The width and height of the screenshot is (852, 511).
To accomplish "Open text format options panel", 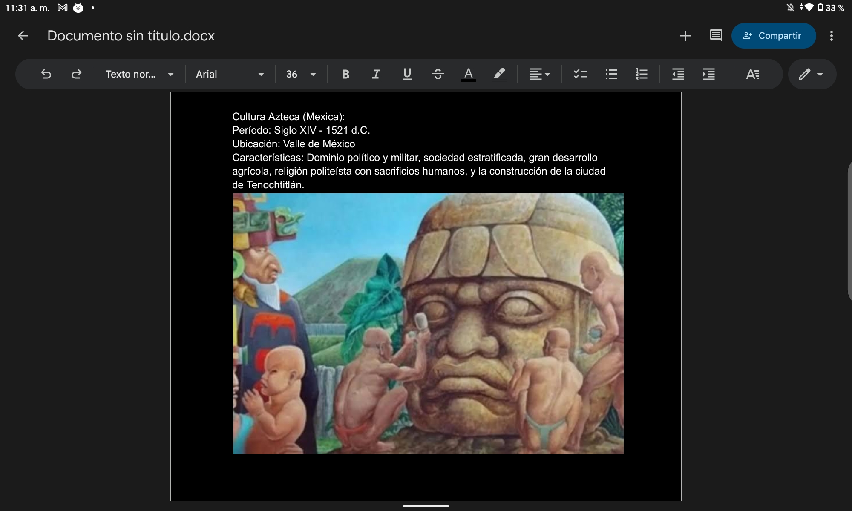I will [x=752, y=74].
